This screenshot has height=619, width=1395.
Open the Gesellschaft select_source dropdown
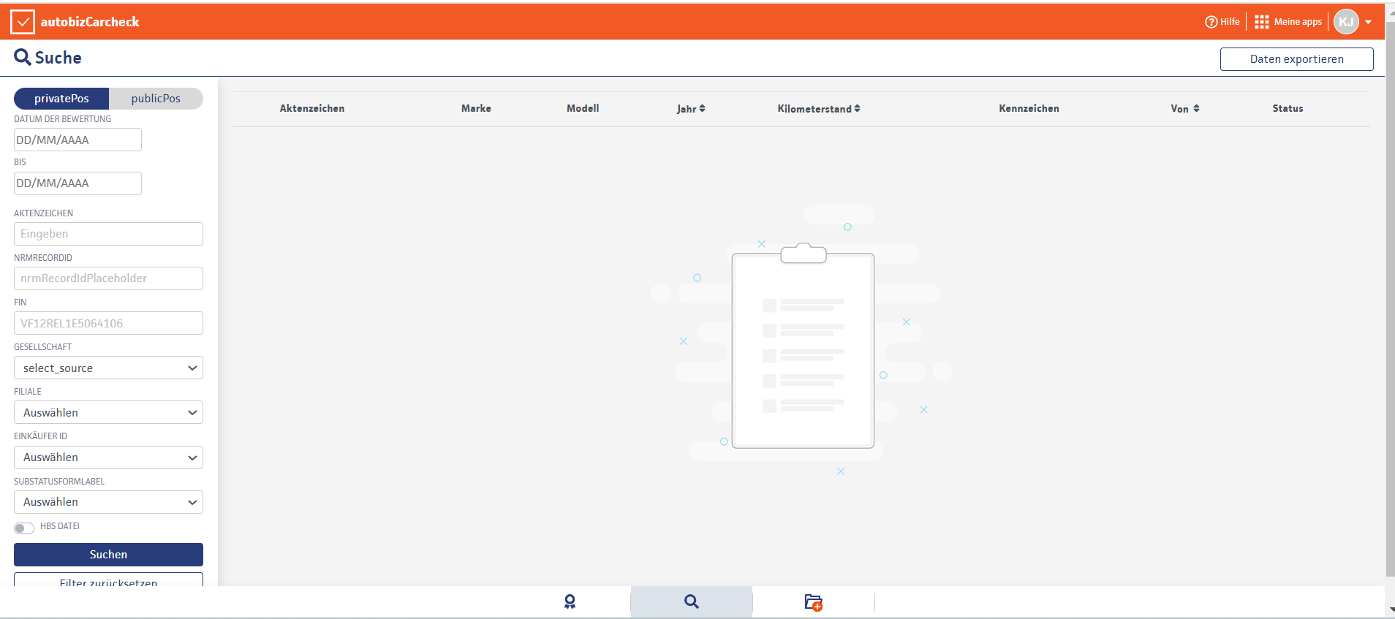coord(108,368)
